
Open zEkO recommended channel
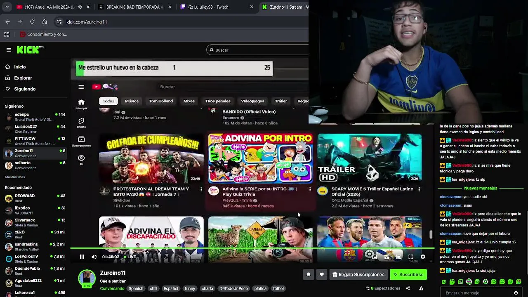pos(35,234)
